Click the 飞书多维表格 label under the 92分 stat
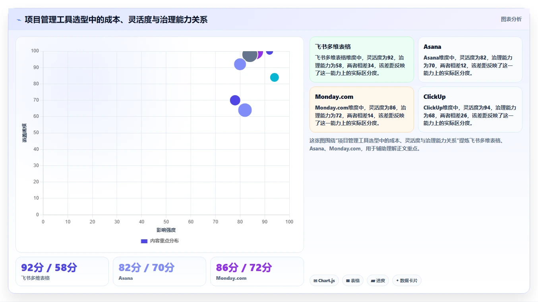 [x=35, y=278]
